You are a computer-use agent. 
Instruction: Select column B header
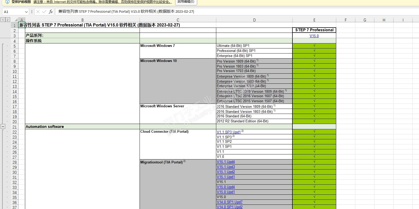coord(83,20)
